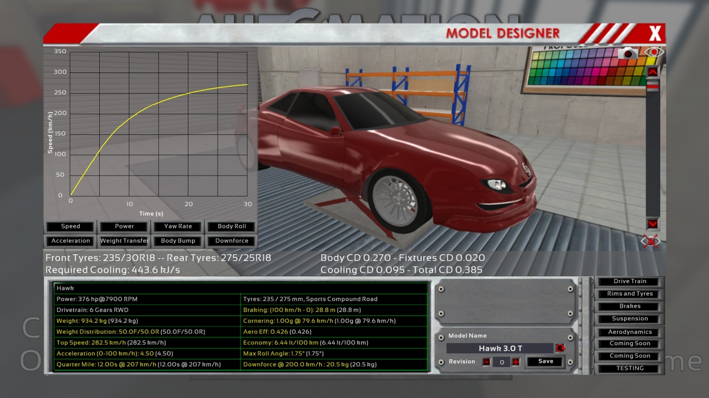This screenshot has height=398, width=709.
Task: Decrease revision with the minus button
Action: (x=487, y=362)
